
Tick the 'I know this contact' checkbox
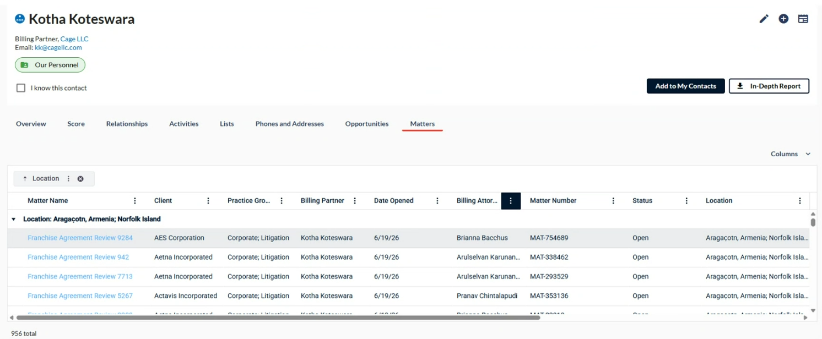[x=21, y=88]
